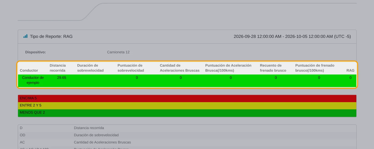Viewport: 374px width, 149px height.
Task: Select the 'Camioneta 12' device value
Action: 118,52
